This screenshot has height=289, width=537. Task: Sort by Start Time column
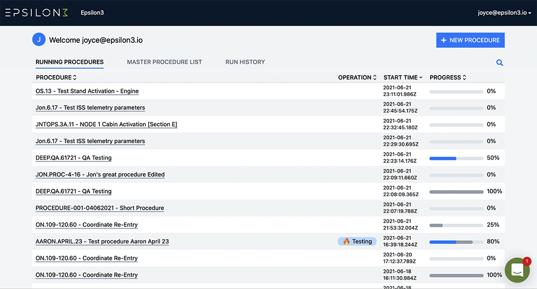click(x=403, y=78)
